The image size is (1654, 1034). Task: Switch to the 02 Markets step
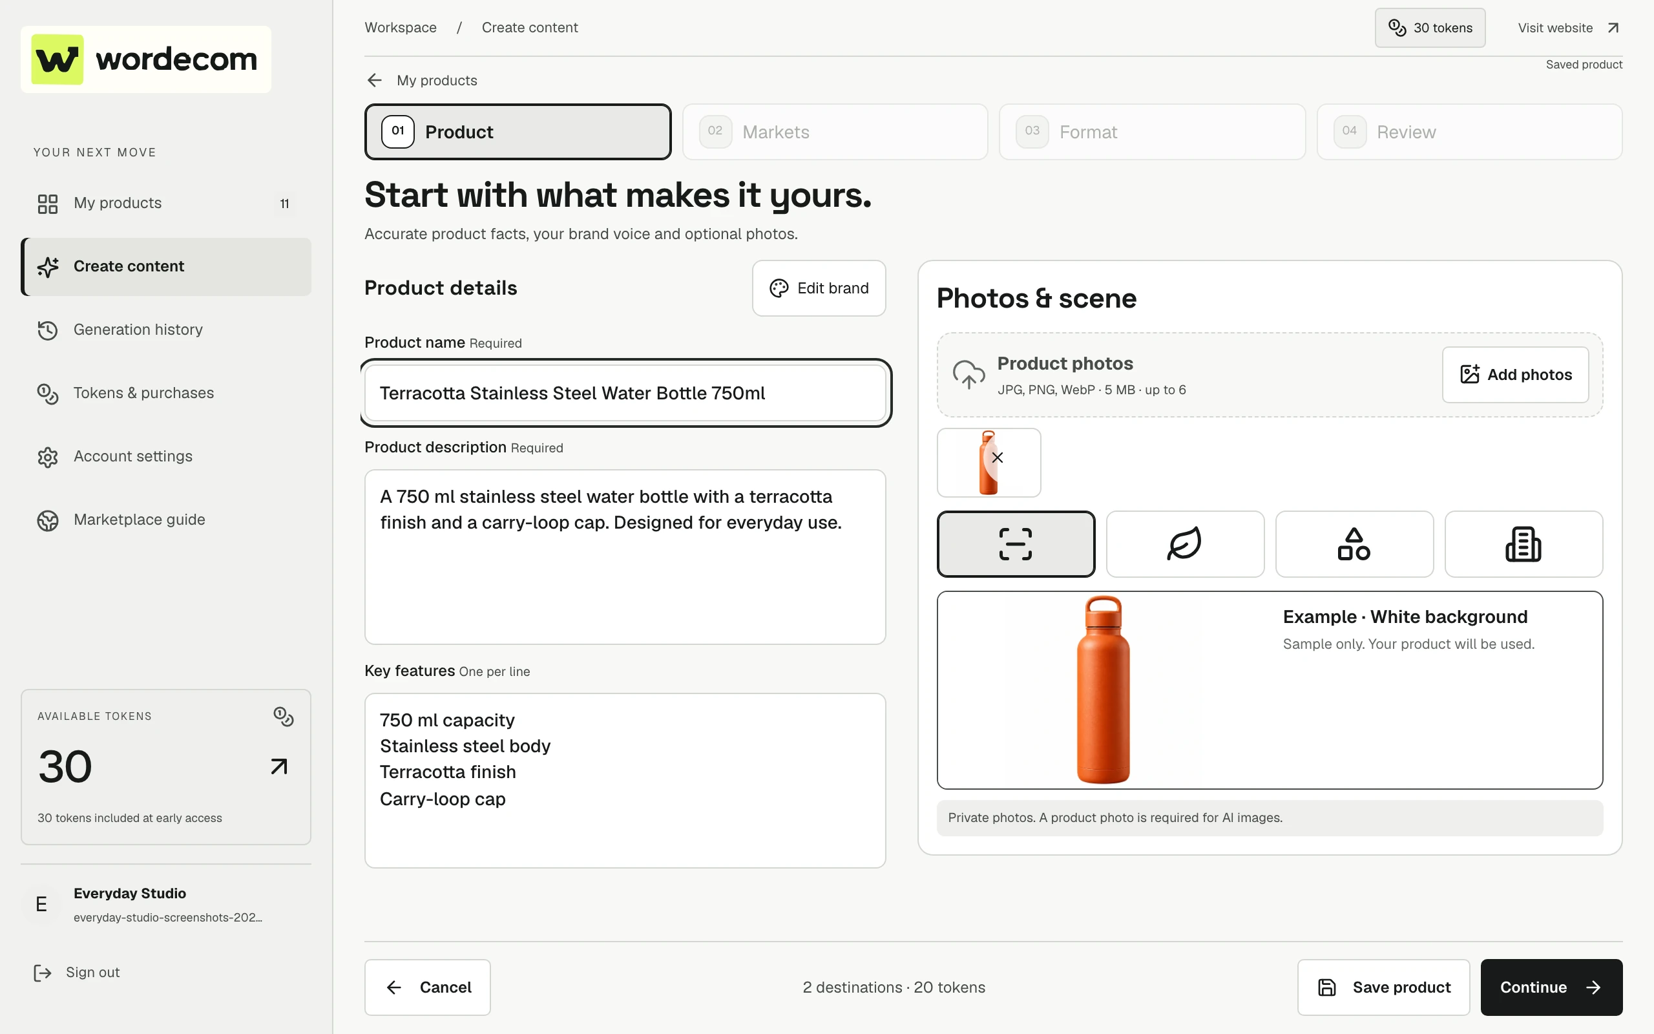coord(835,132)
